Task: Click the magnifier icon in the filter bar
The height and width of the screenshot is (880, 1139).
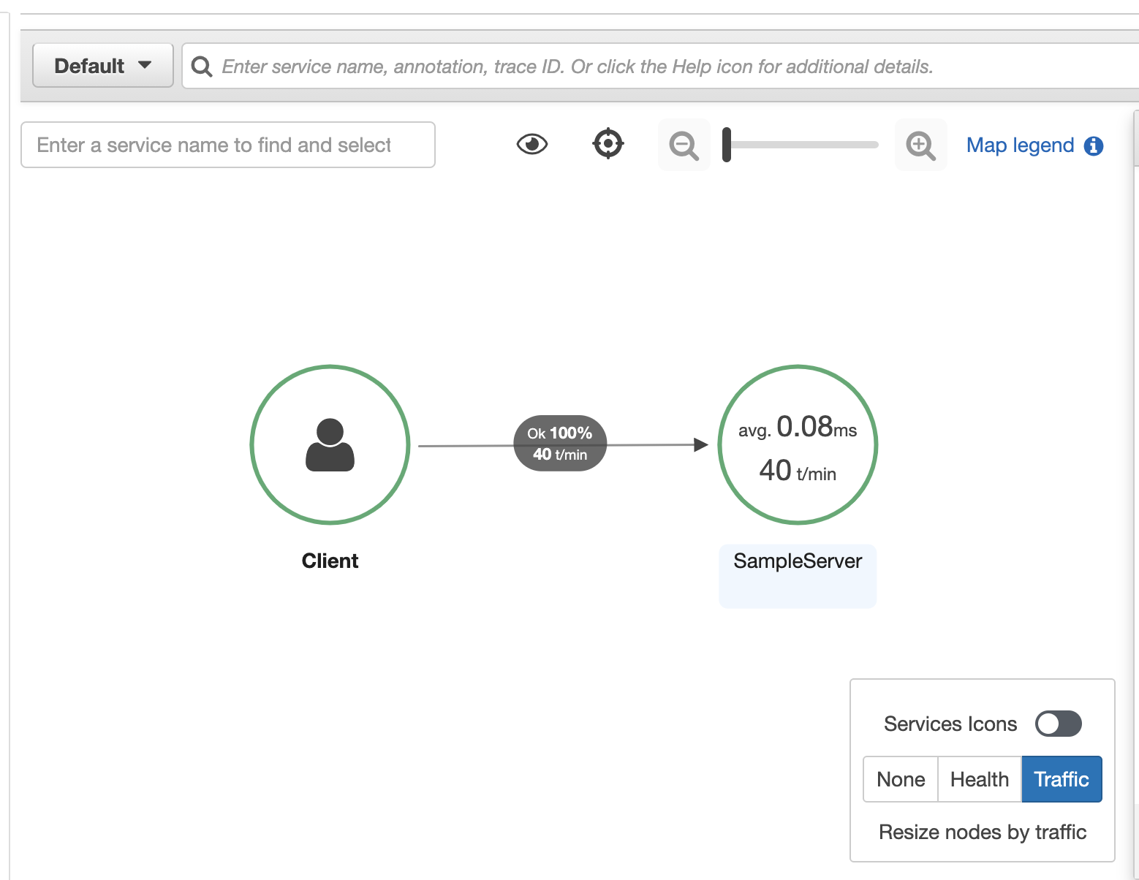Action: coord(201,67)
